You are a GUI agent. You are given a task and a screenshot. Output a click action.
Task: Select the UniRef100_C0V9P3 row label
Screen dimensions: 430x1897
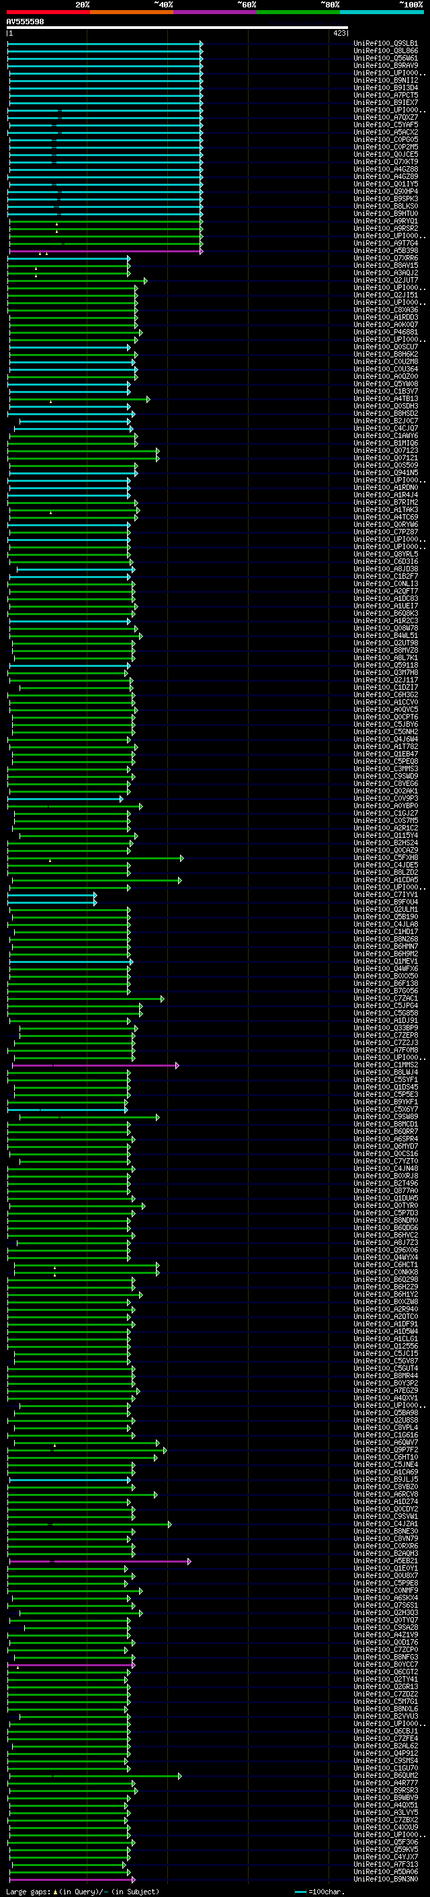(386, 798)
